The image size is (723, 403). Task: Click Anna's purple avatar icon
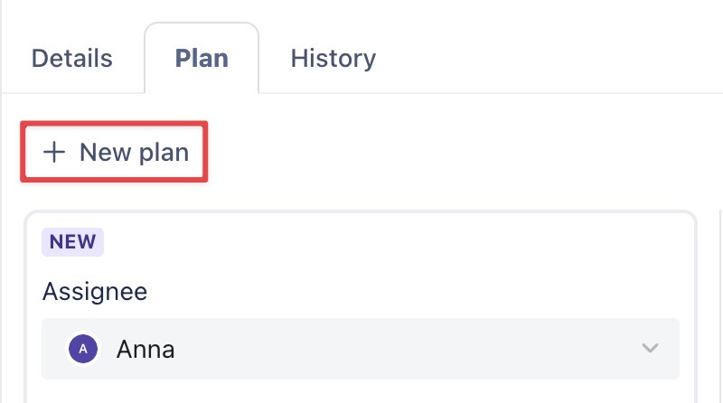click(x=83, y=349)
